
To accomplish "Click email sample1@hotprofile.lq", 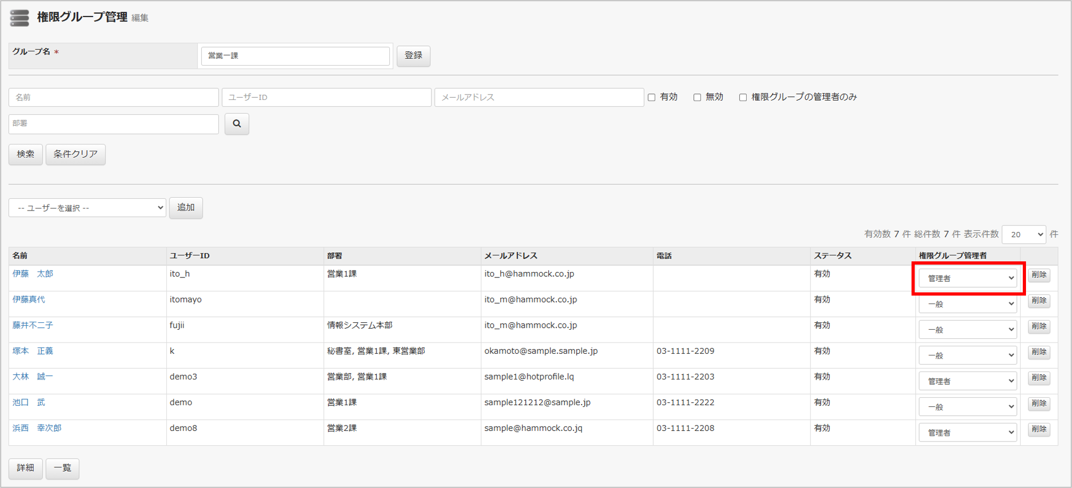I will pos(529,376).
